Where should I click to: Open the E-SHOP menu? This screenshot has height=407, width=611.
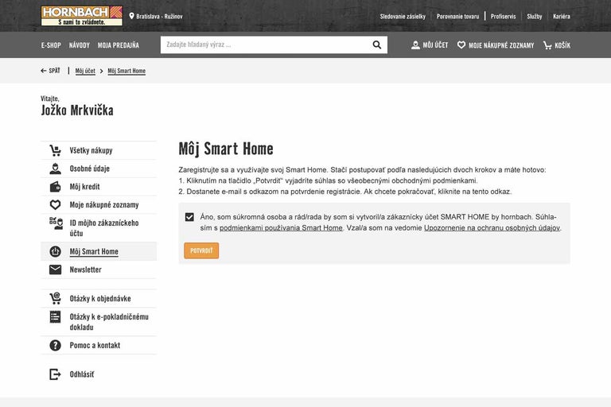pos(51,45)
